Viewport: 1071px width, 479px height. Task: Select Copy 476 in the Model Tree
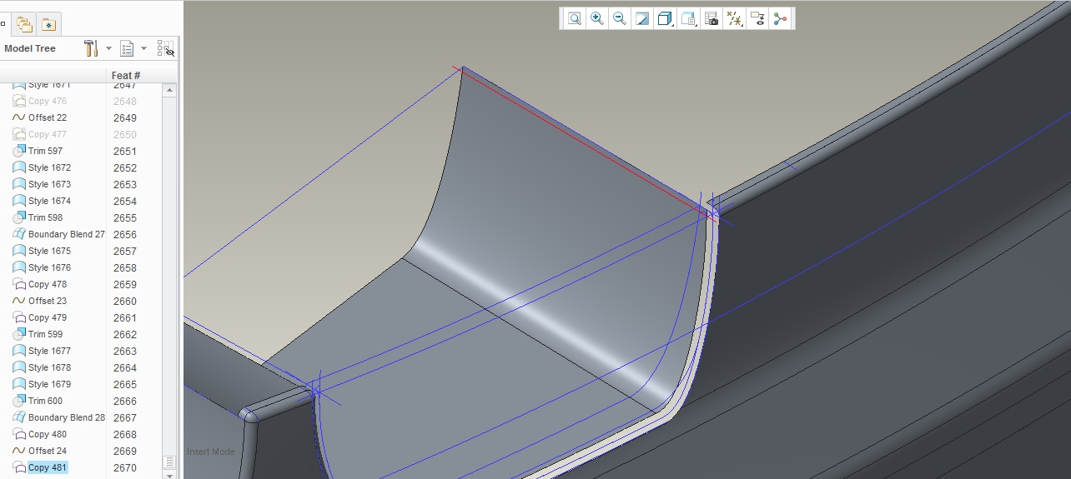pos(48,101)
